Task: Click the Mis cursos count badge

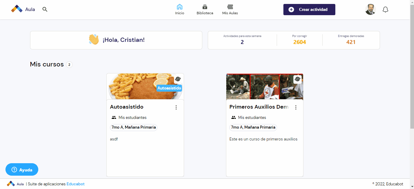Action: [x=69, y=65]
